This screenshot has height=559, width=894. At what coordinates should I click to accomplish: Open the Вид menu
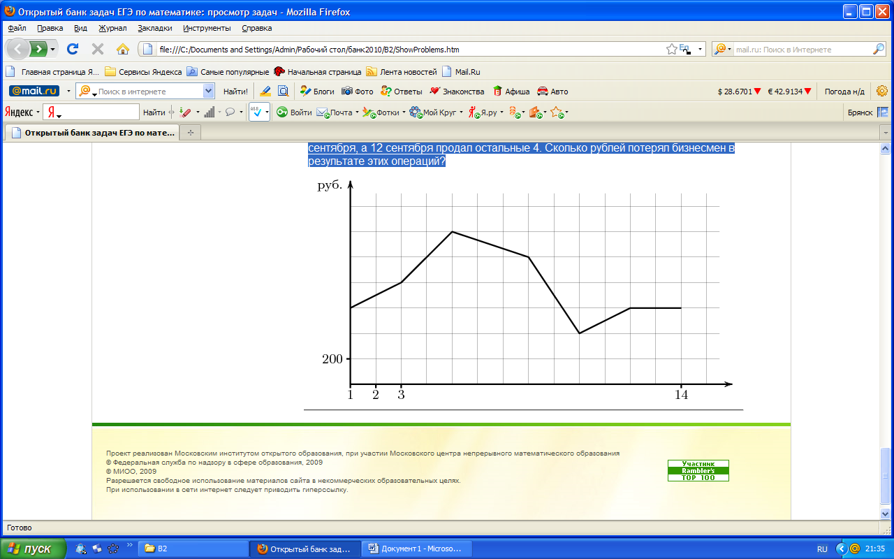tap(80, 28)
